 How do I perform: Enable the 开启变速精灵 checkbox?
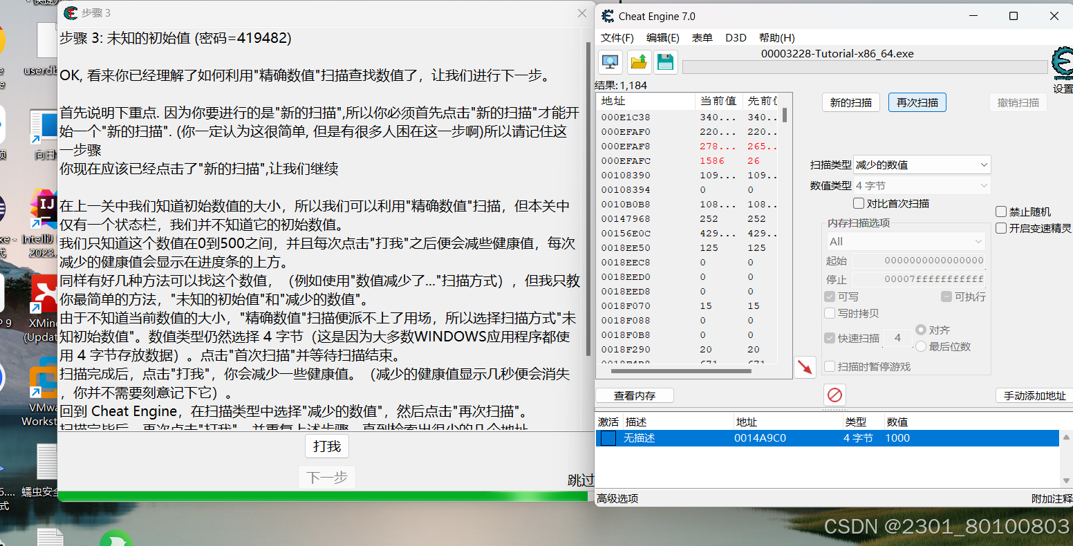click(1001, 228)
